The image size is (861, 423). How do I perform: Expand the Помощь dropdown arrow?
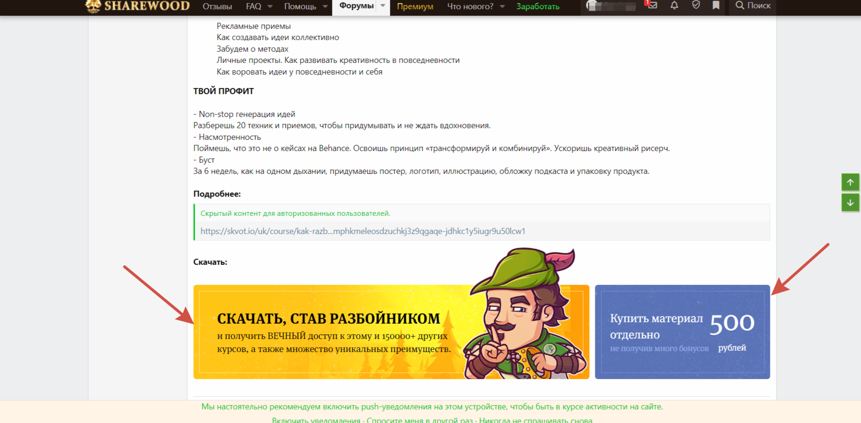tap(325, 7)
